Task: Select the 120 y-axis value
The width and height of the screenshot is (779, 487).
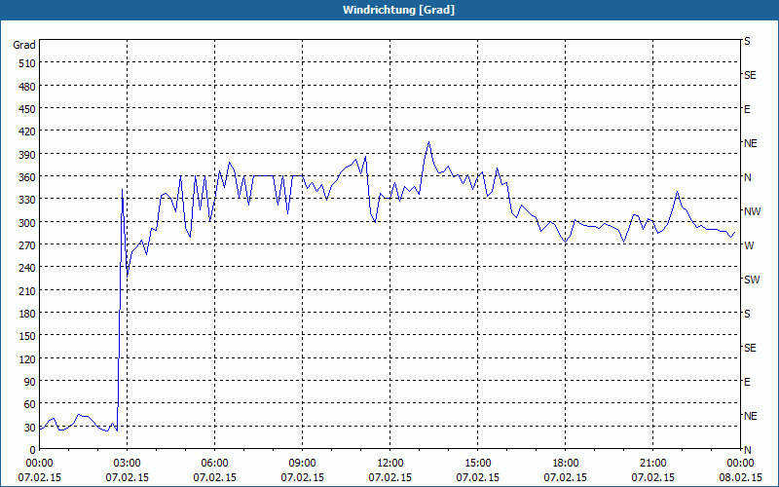Action: (x=27, y=358)
